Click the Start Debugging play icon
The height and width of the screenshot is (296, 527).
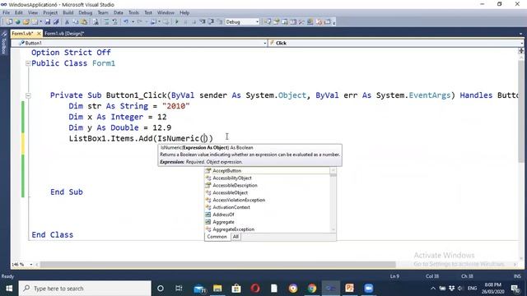point(177,22)
